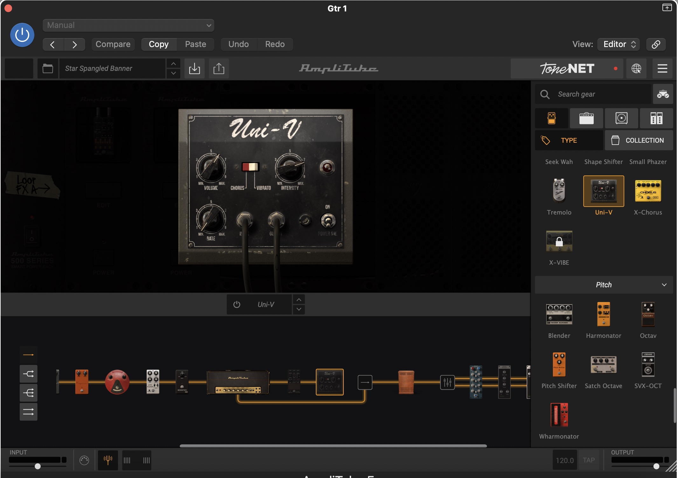
Task: Select the Pitch Shifter pedal
Action: [x=559, y=364]
